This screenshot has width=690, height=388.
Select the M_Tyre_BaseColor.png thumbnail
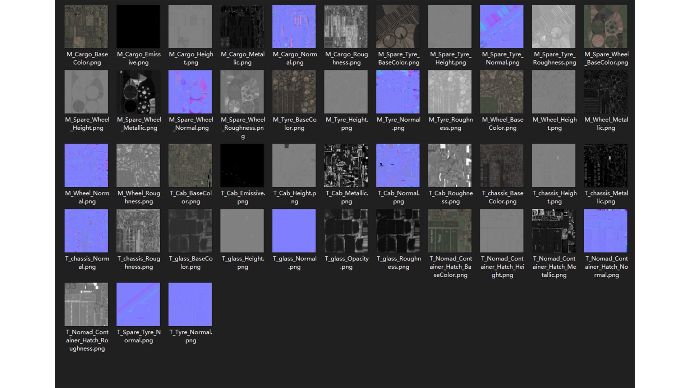click(294, 92)
